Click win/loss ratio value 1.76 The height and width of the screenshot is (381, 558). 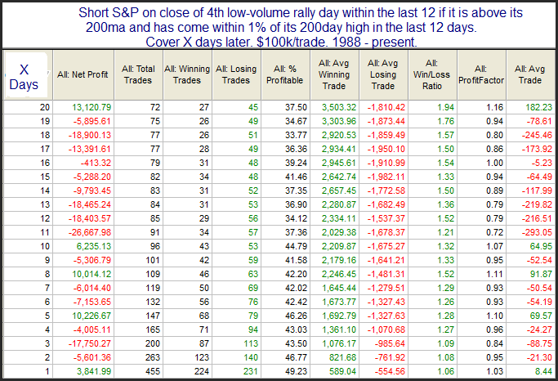pos(446,121)
